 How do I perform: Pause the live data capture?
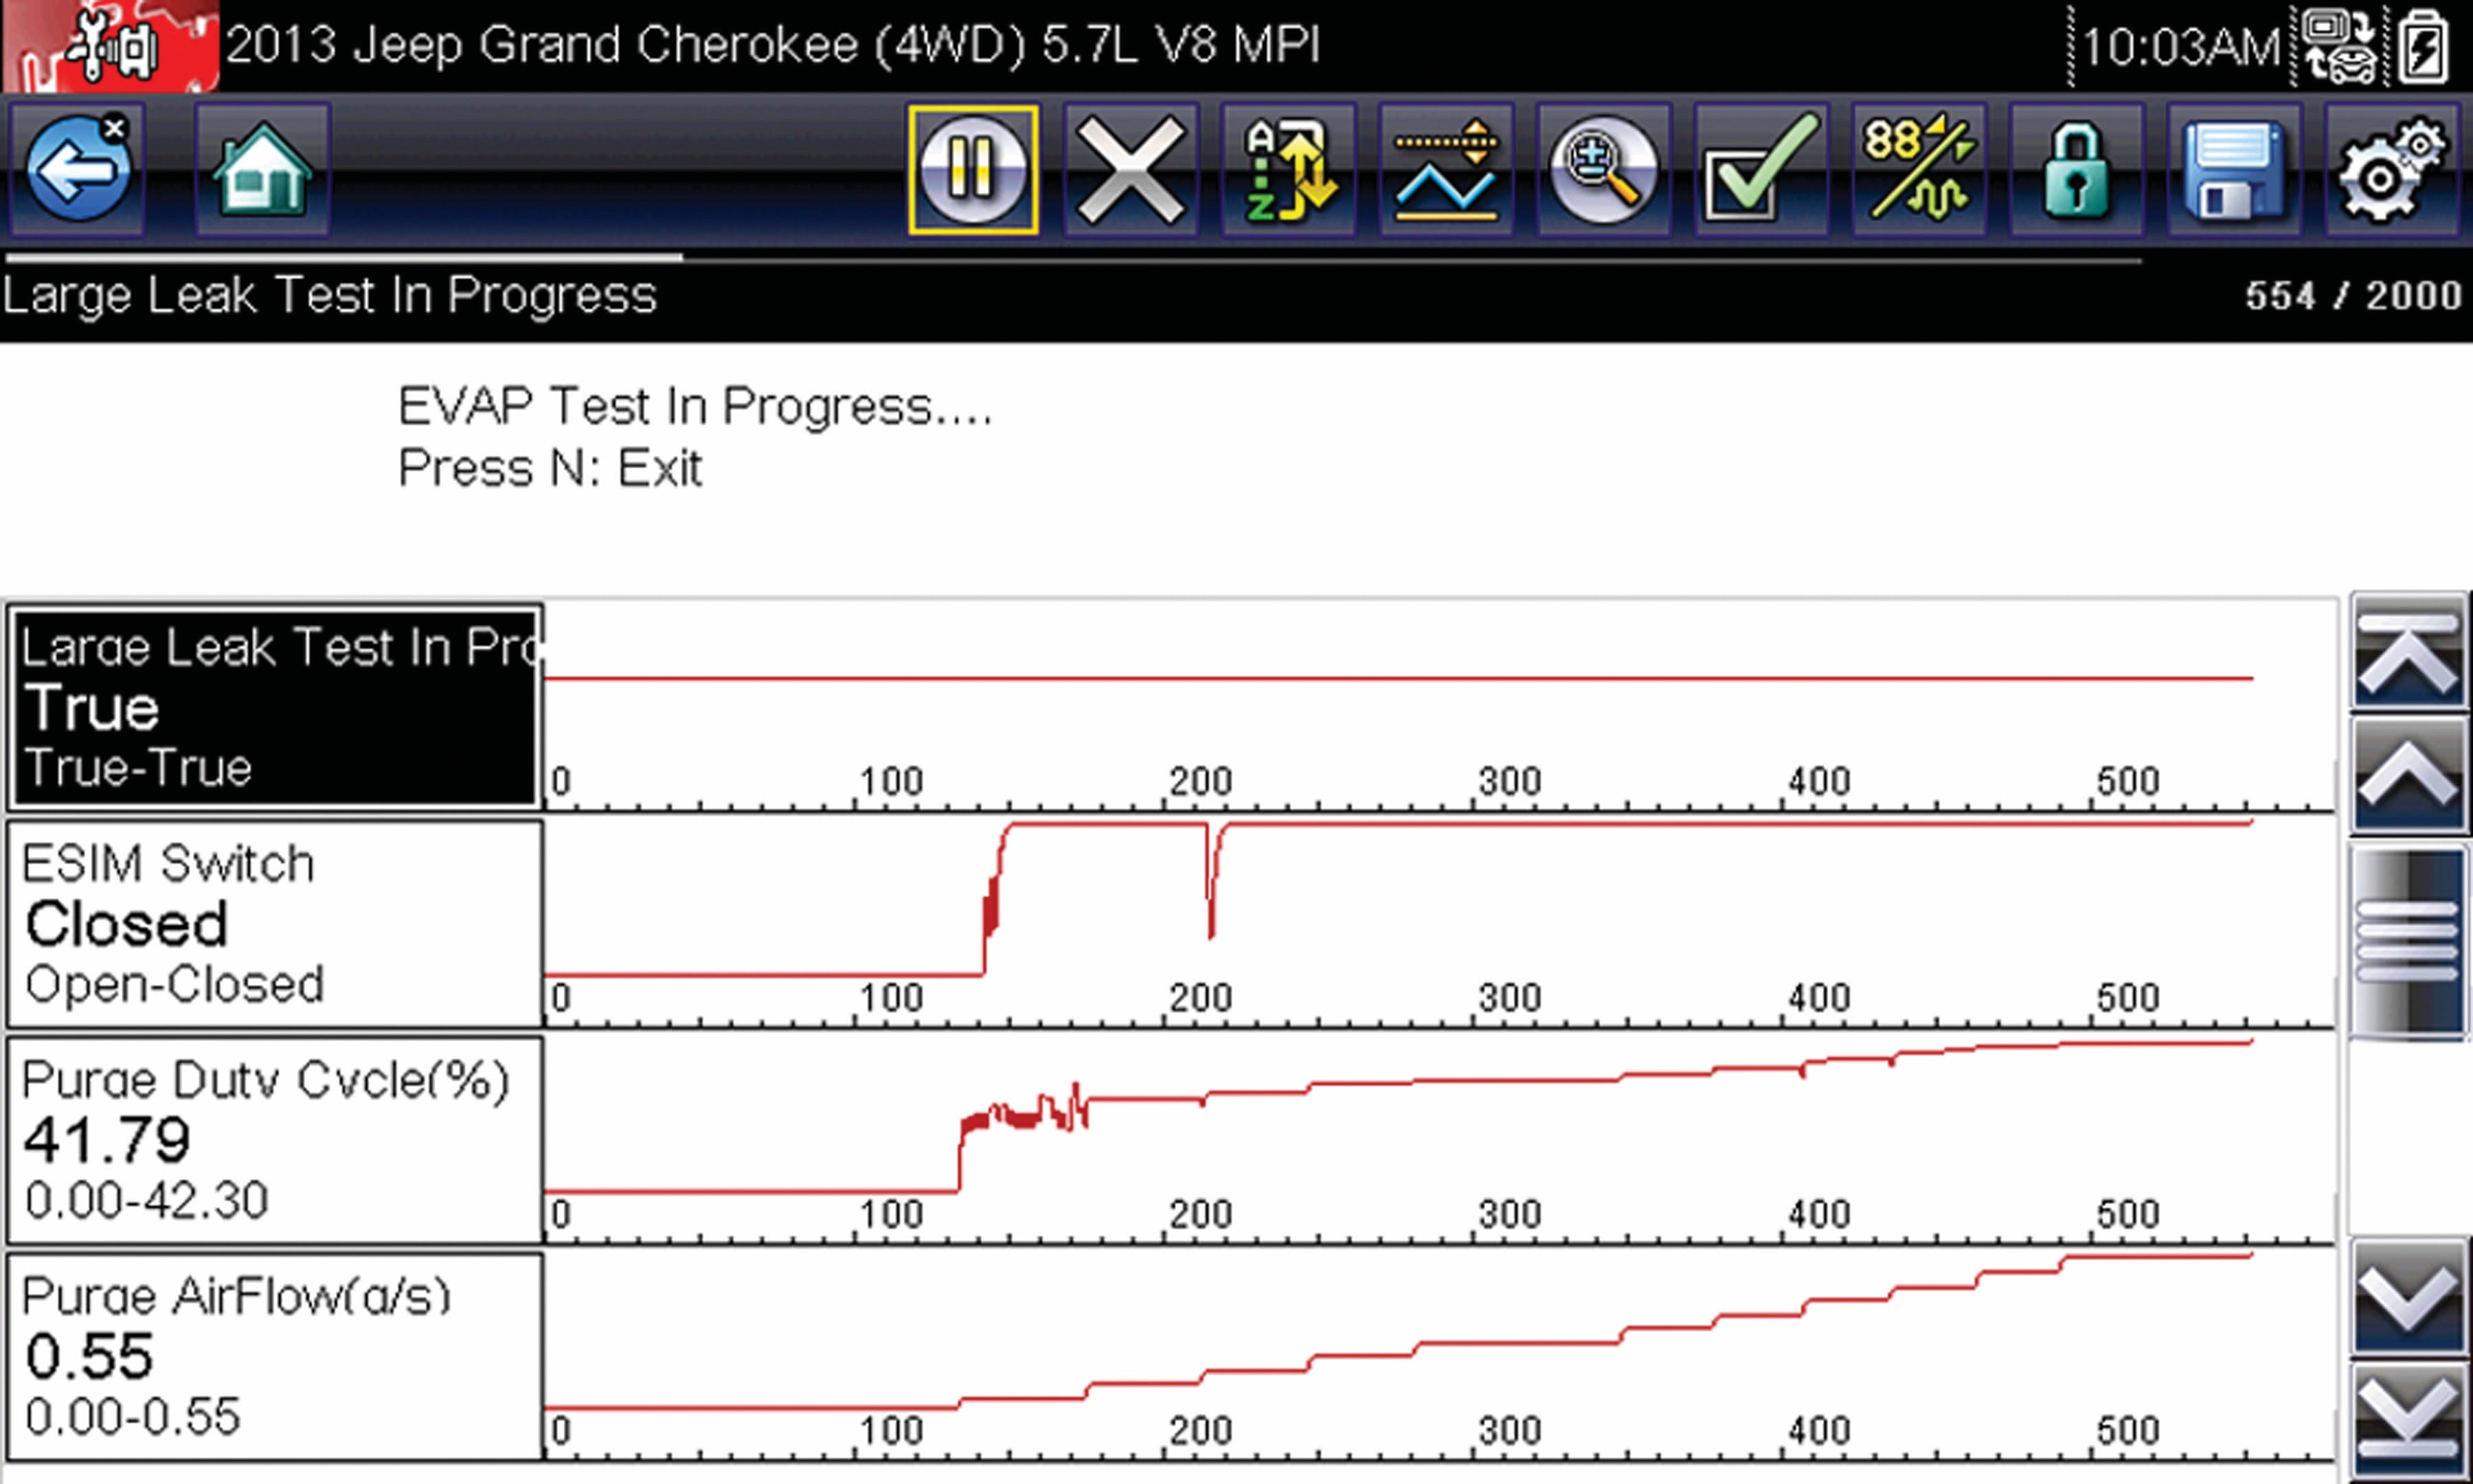[x=972, y=169]
